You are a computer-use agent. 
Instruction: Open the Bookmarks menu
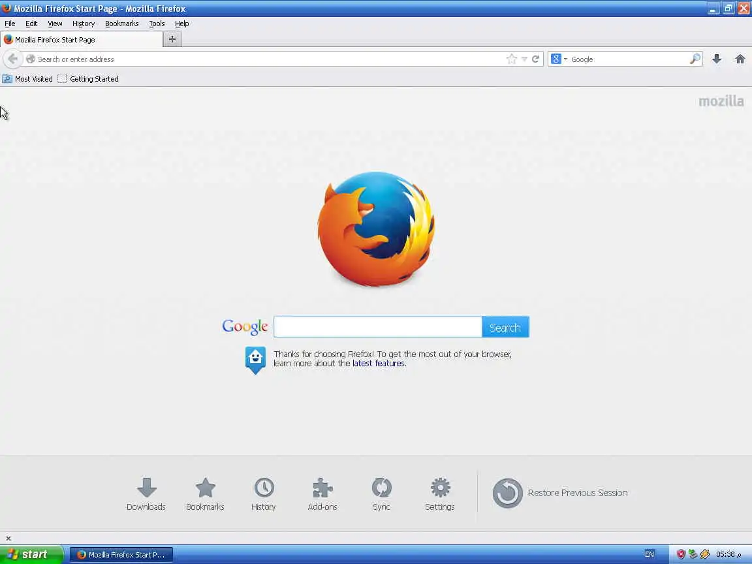coord(122,23)
